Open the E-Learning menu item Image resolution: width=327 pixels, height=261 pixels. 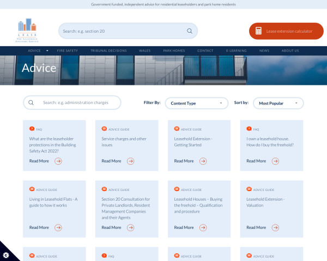coord(236,51)
